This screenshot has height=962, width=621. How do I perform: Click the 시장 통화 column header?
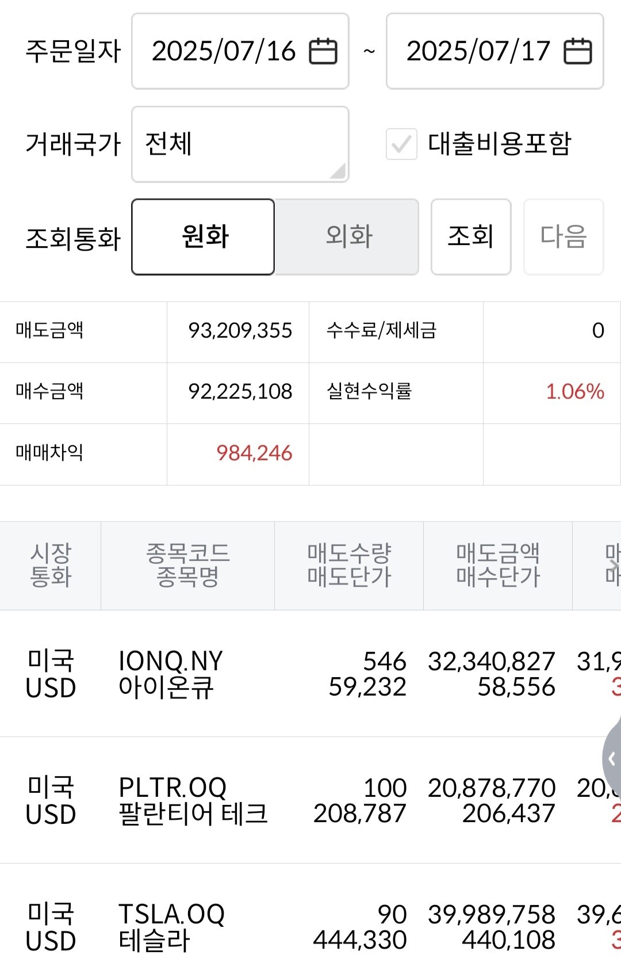51,566
